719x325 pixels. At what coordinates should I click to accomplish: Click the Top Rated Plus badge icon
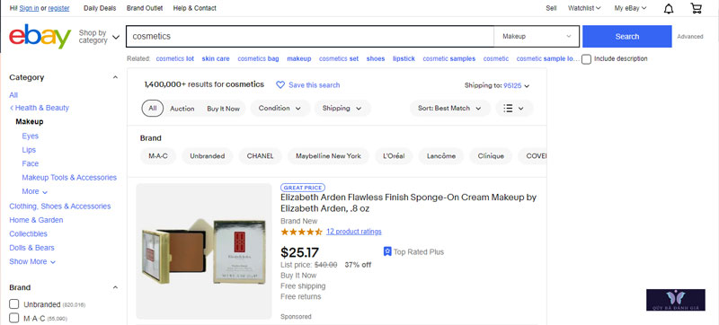click(387, 251)
